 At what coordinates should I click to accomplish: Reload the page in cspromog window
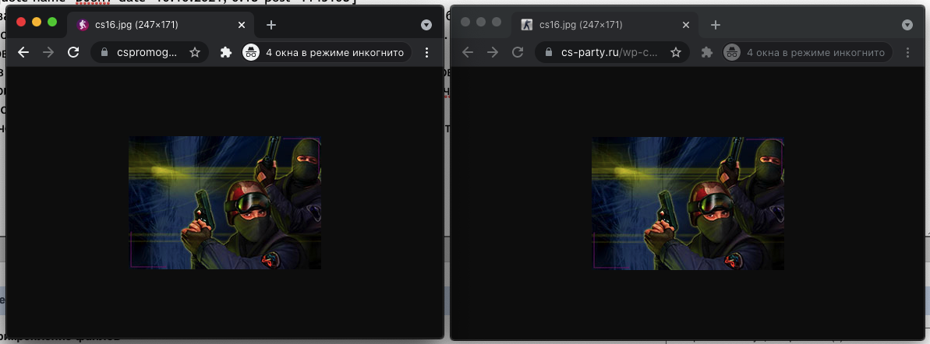tap(73, 53)
